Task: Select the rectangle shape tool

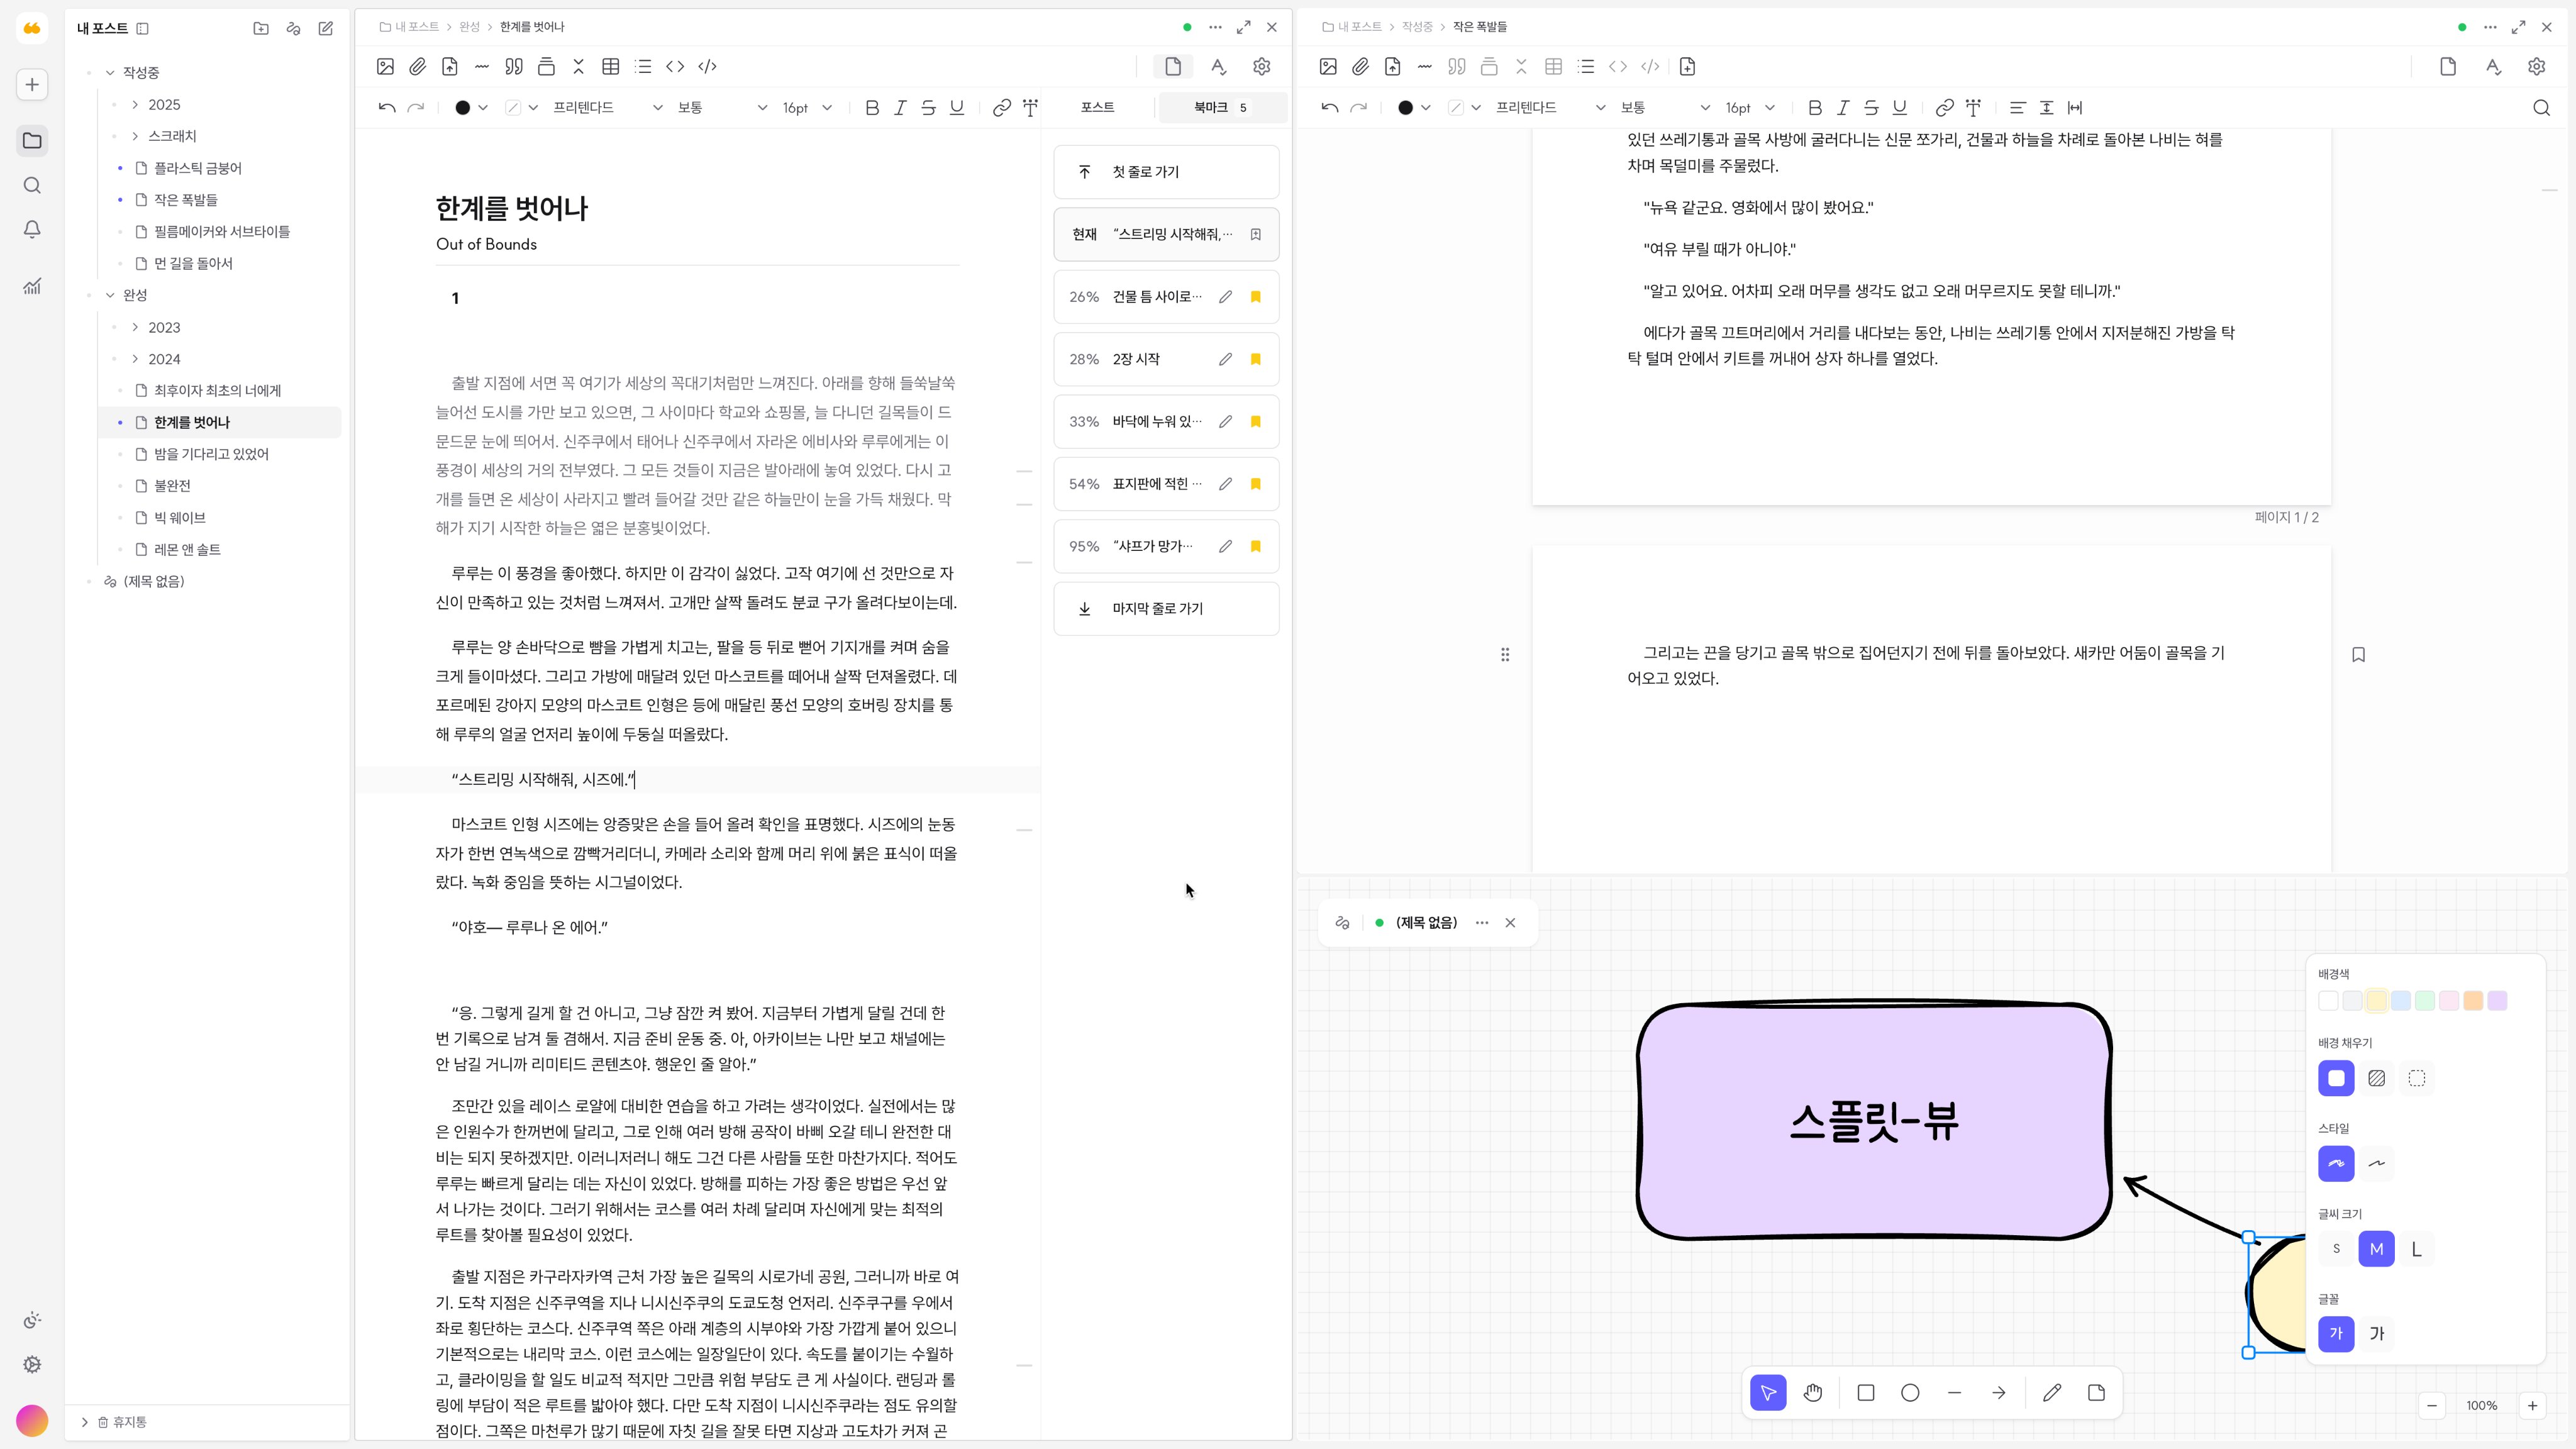Action: 1865,1392
